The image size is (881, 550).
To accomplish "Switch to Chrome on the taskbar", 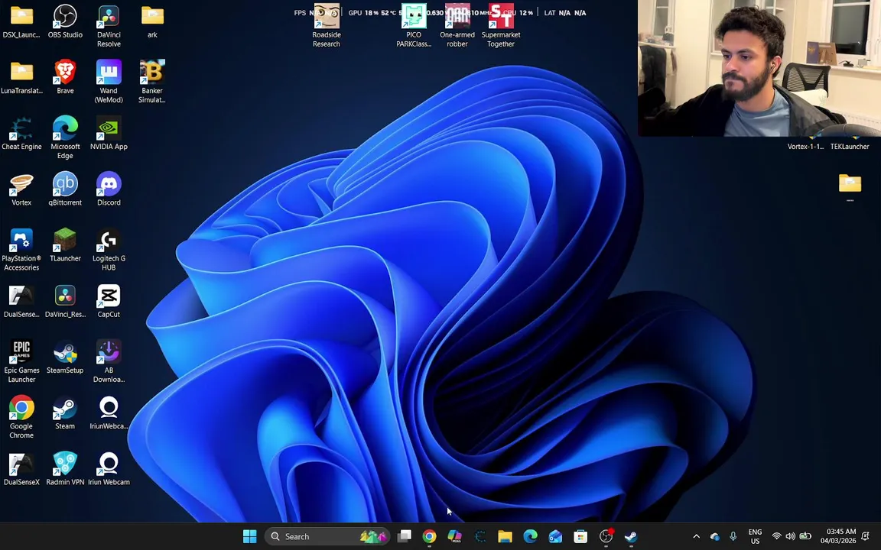I will coord(429,536).
